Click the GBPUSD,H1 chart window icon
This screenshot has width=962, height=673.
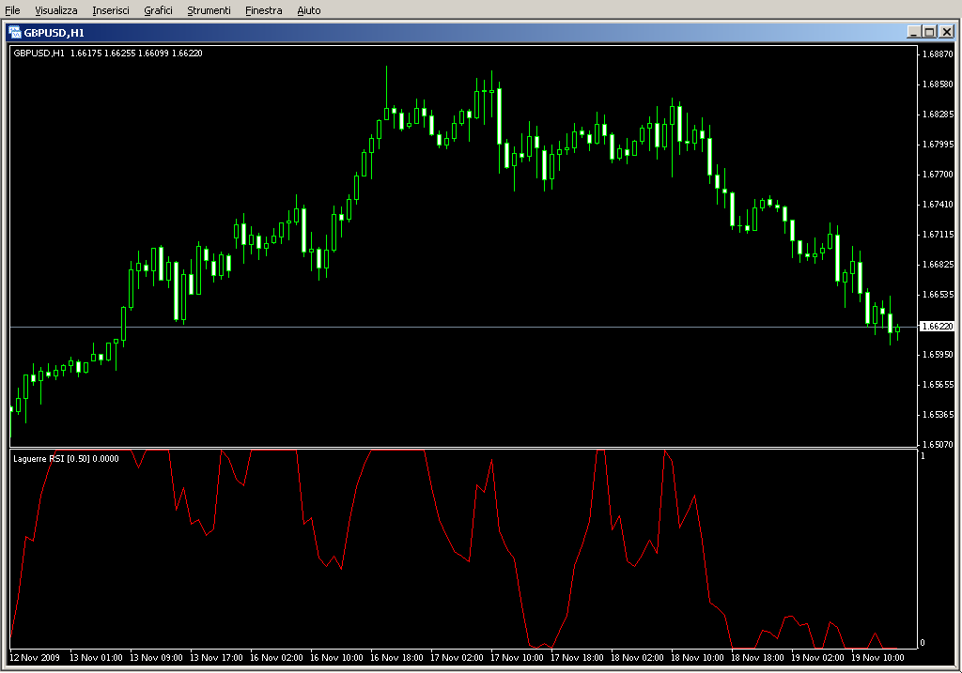[15, 33]
